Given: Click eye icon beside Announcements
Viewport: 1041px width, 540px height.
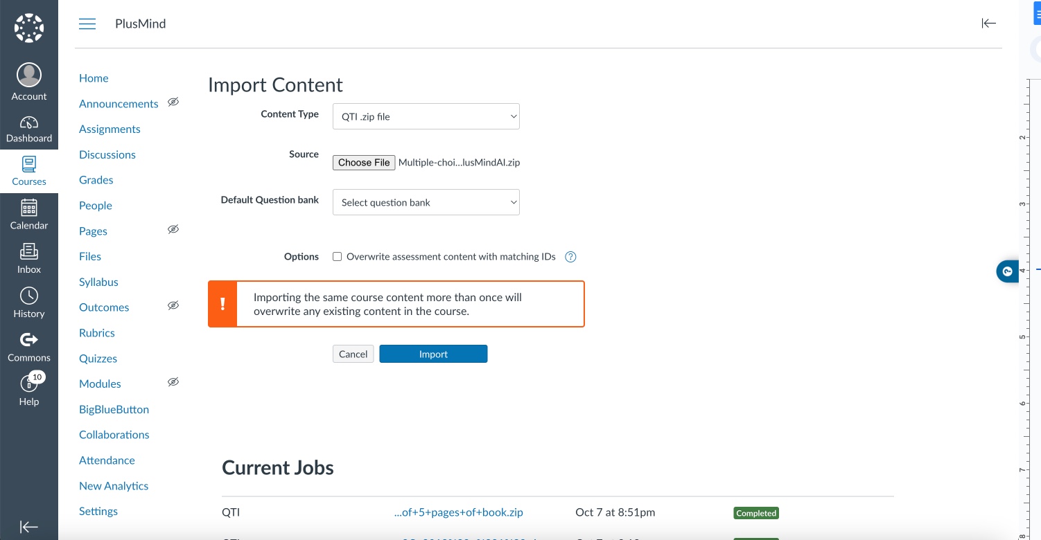Looking at the screenshot, I should (x=173, y=102).
